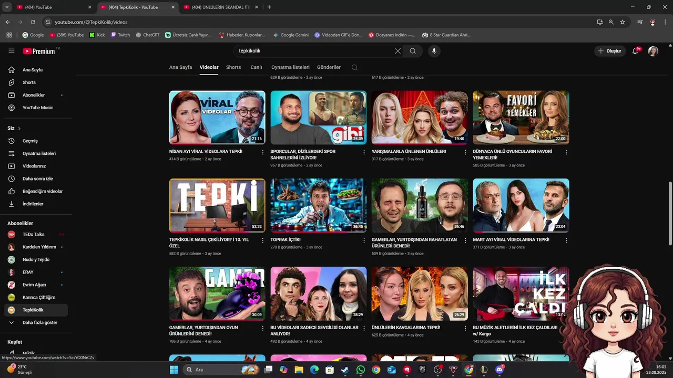This screenshot has height=378, width=673.
Task: Open Twitch bookmark in bookmarks bar
Action: 120,35
